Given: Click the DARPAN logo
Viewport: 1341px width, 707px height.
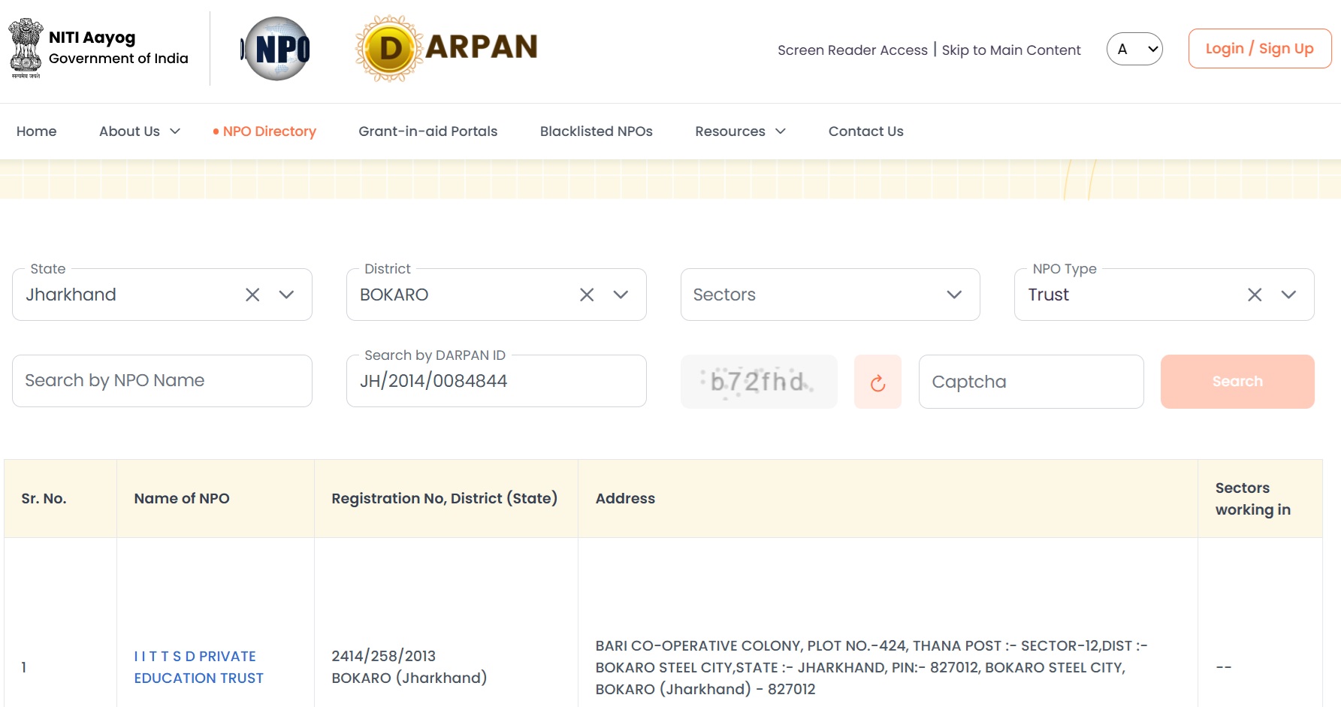Looking at the screenshot, I should [x=446, y=48].
